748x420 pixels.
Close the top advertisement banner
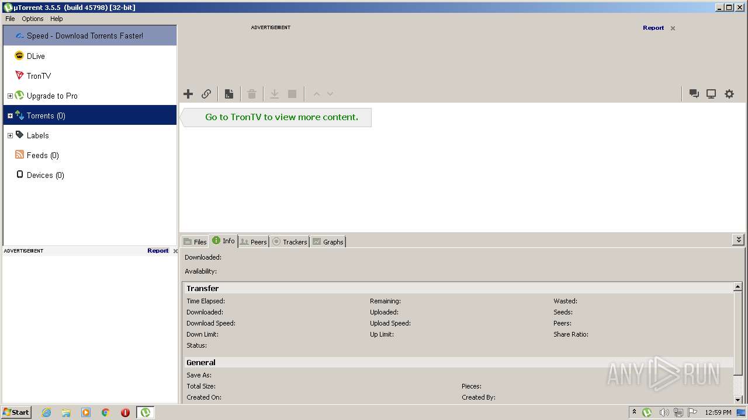[x=673, y=28]
